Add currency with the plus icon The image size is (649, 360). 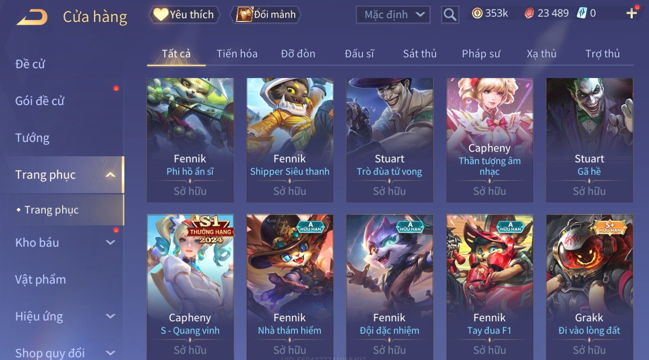[x=631, y=13]
